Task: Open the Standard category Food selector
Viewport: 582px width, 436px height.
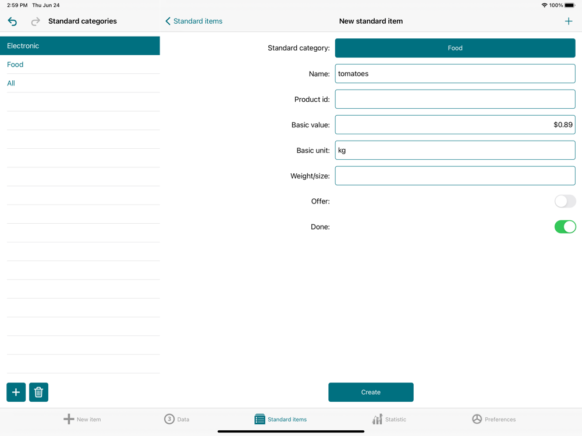Action: (455, 48)
